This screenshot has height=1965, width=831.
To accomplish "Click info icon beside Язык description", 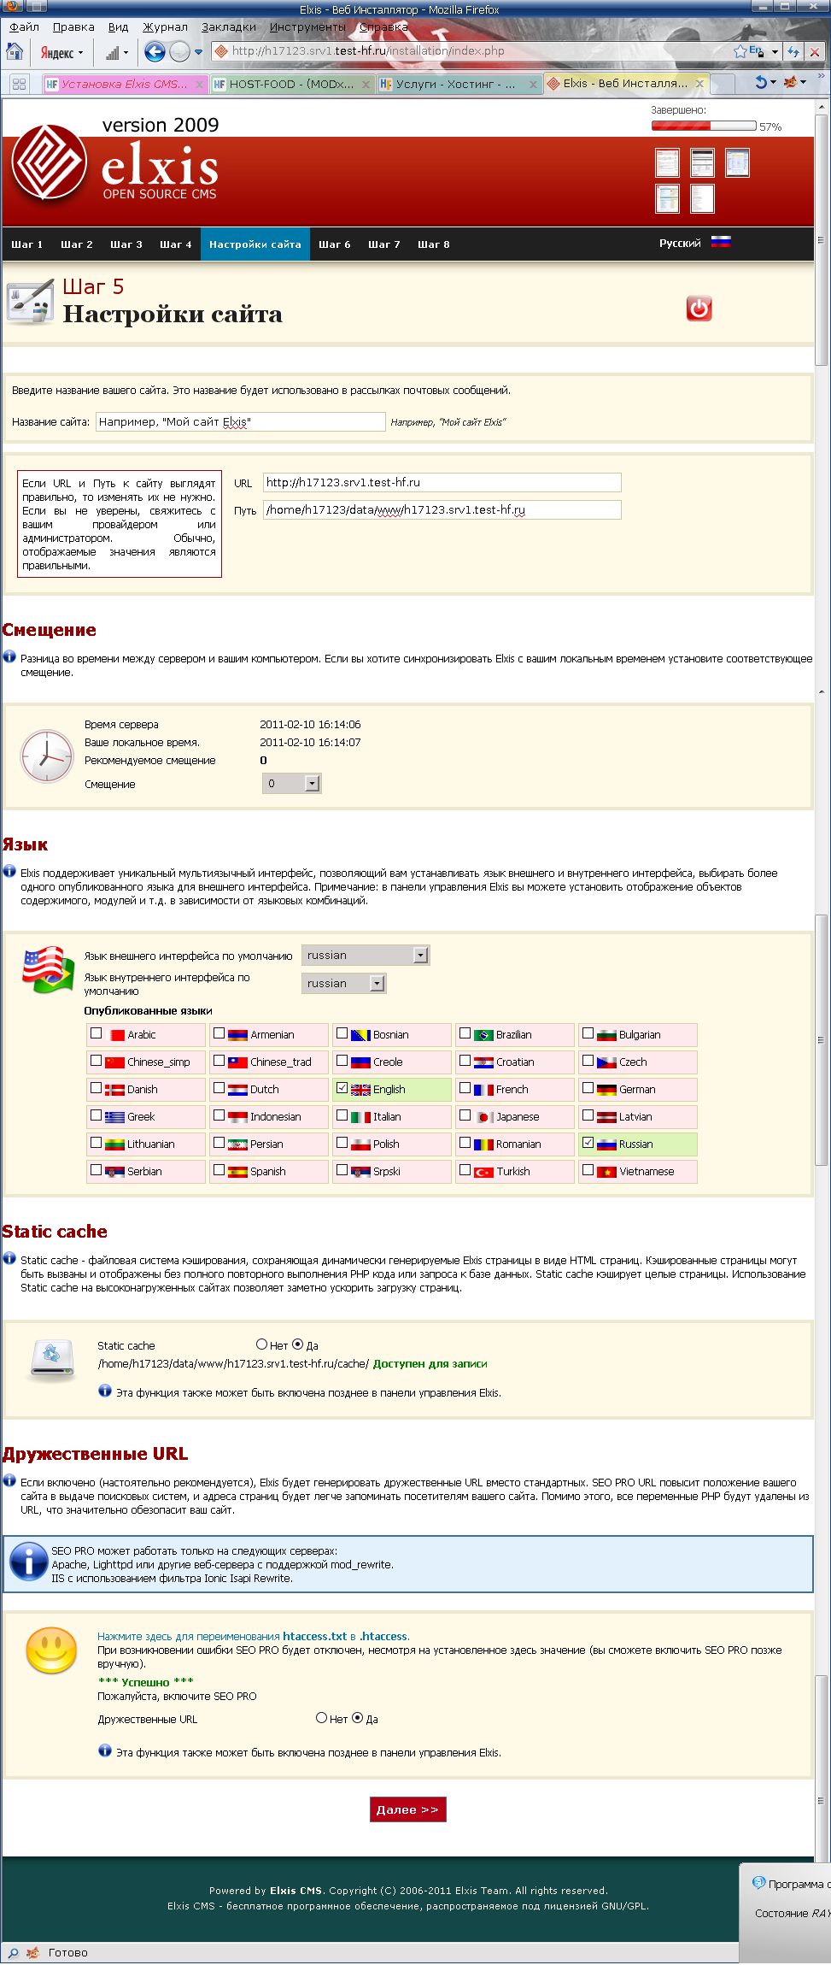I will point(9,871).
